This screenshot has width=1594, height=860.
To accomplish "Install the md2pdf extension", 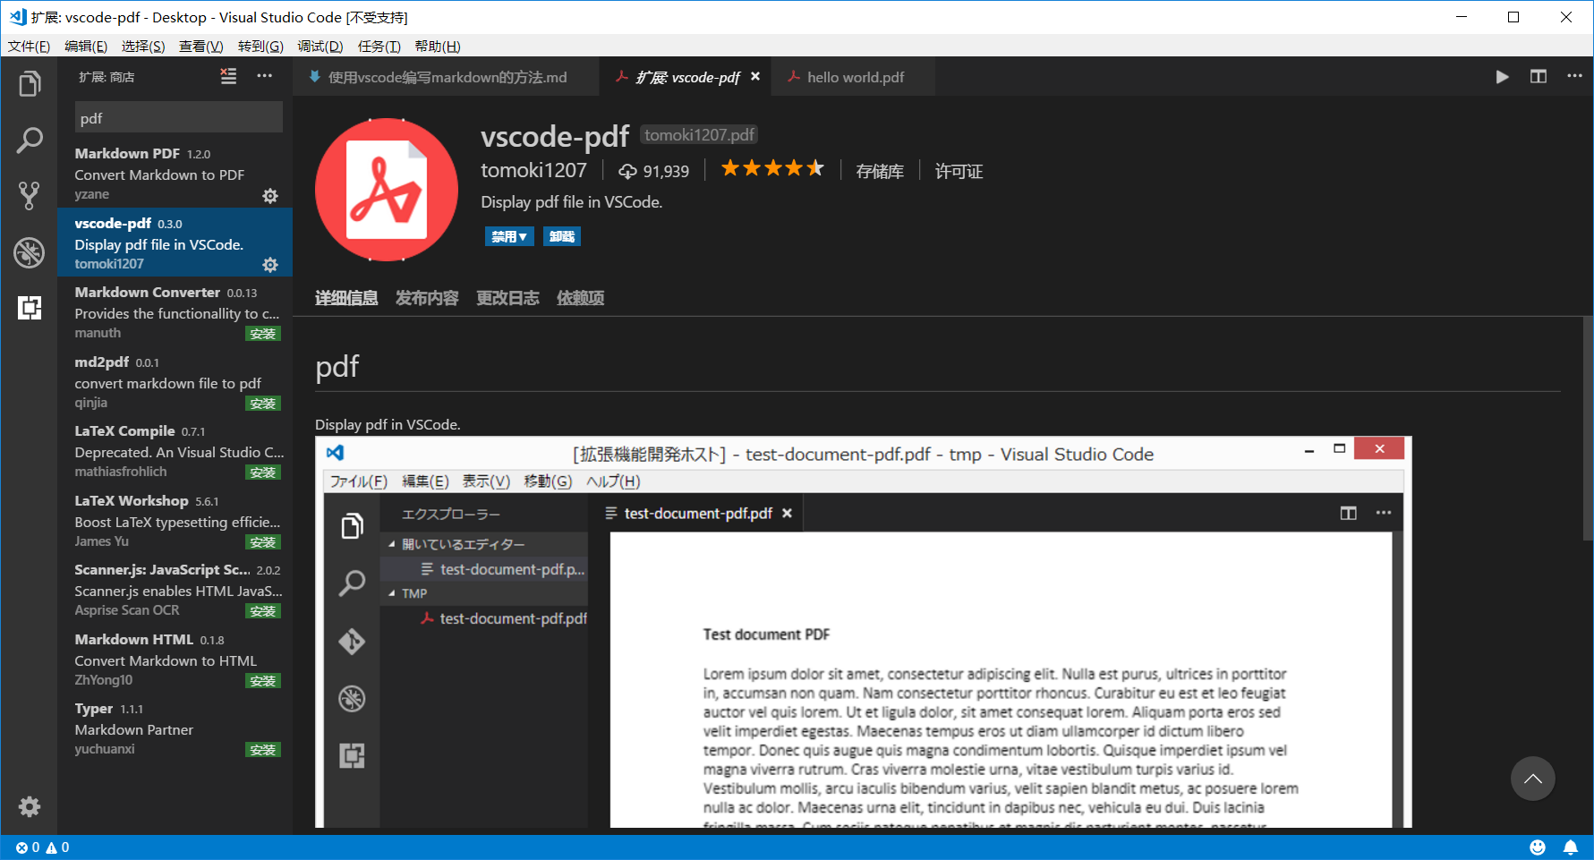I will point(263,404).
